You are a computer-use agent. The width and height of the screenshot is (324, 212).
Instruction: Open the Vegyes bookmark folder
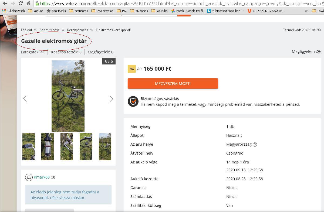tap(36, 11)
